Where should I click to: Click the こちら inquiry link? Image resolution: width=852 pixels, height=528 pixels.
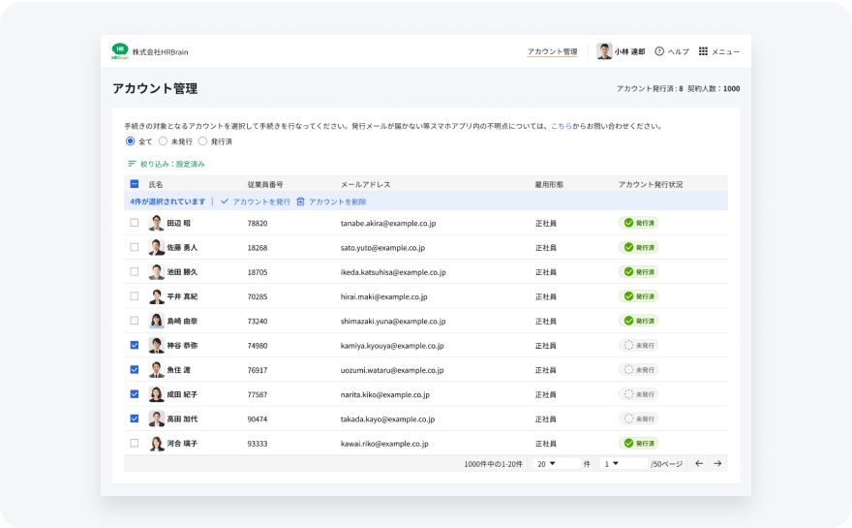tap(561, 126)
